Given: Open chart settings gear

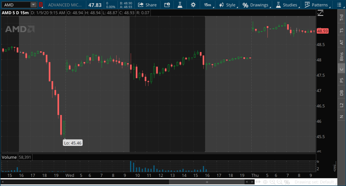Looking at the screenshot, I should (x=193, y=5).
